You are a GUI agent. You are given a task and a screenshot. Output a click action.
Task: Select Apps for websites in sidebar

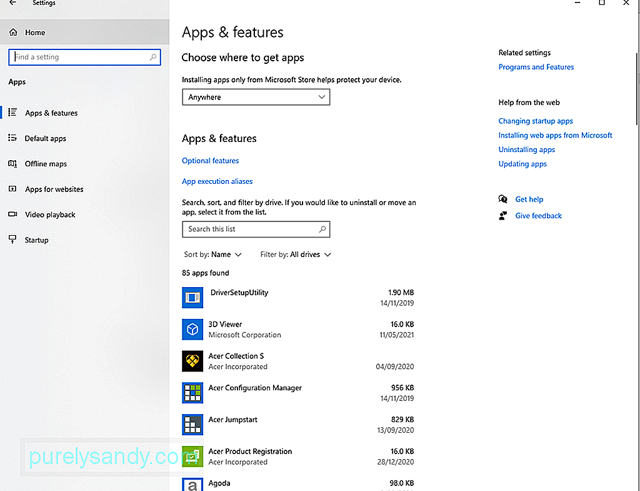pyautogui.click(x=84, y=189)
